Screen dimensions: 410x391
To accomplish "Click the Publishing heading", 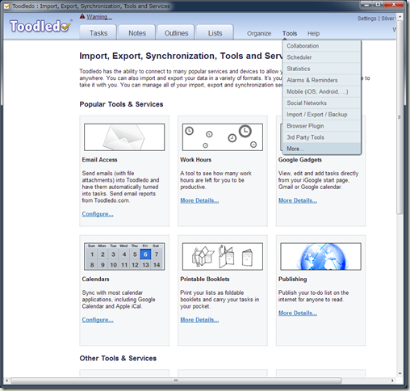I will pos(292,280).
